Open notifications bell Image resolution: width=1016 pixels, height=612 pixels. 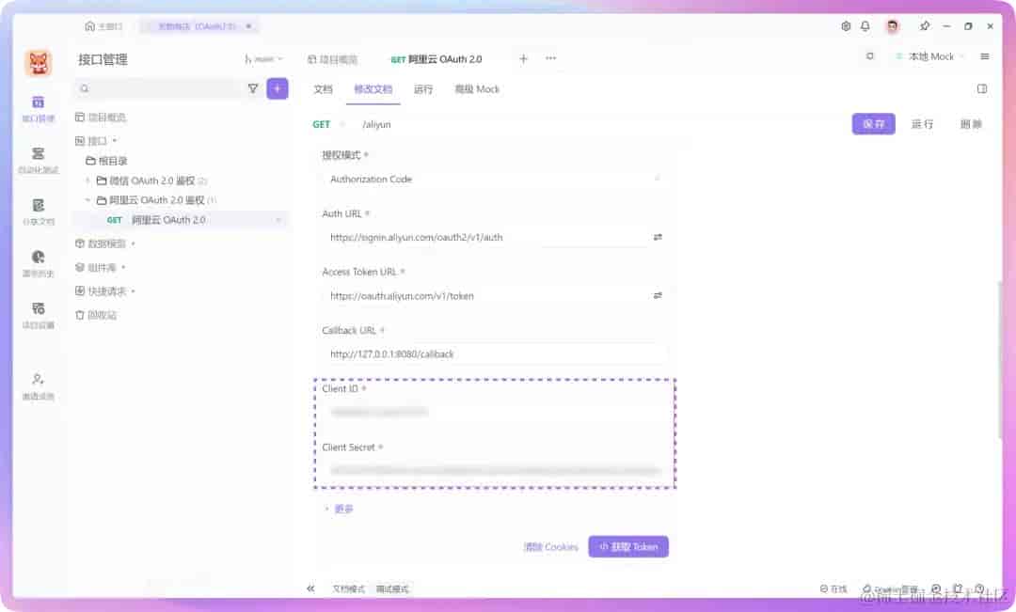[x=865, y=26]
